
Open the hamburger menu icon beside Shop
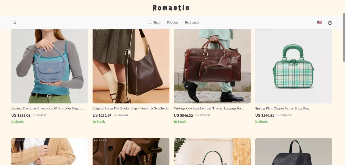tap(150, 22)
